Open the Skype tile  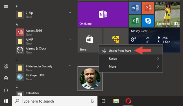point(148,21)
